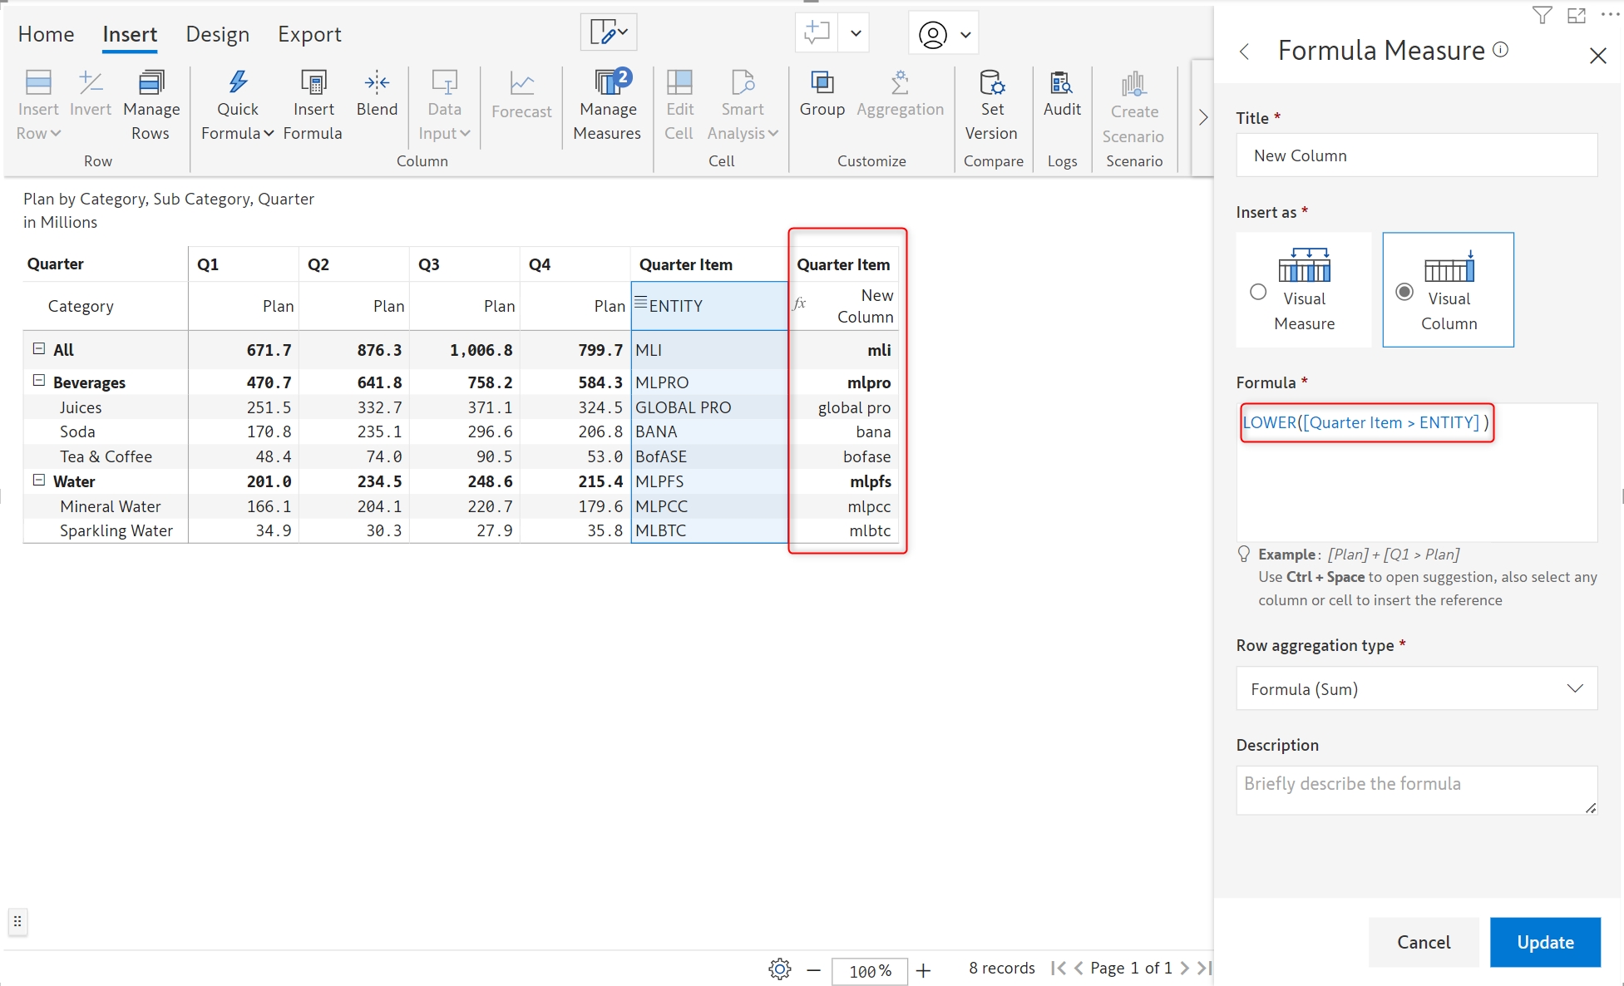Click the filter funnel icon
The image size is (1624, 986).
1542,16
